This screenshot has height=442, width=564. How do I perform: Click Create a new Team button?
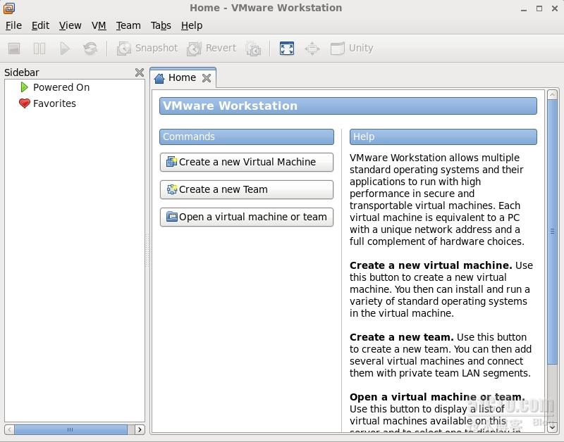246,189
